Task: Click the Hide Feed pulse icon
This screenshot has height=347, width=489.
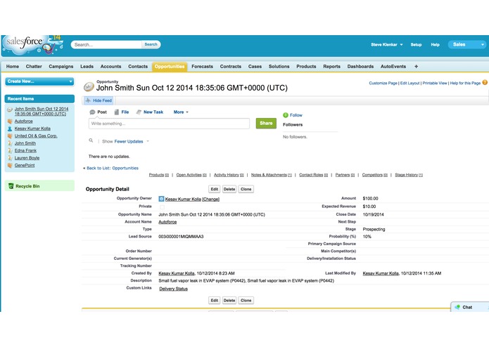Action: pyautogui.click(x=88, y=100)
